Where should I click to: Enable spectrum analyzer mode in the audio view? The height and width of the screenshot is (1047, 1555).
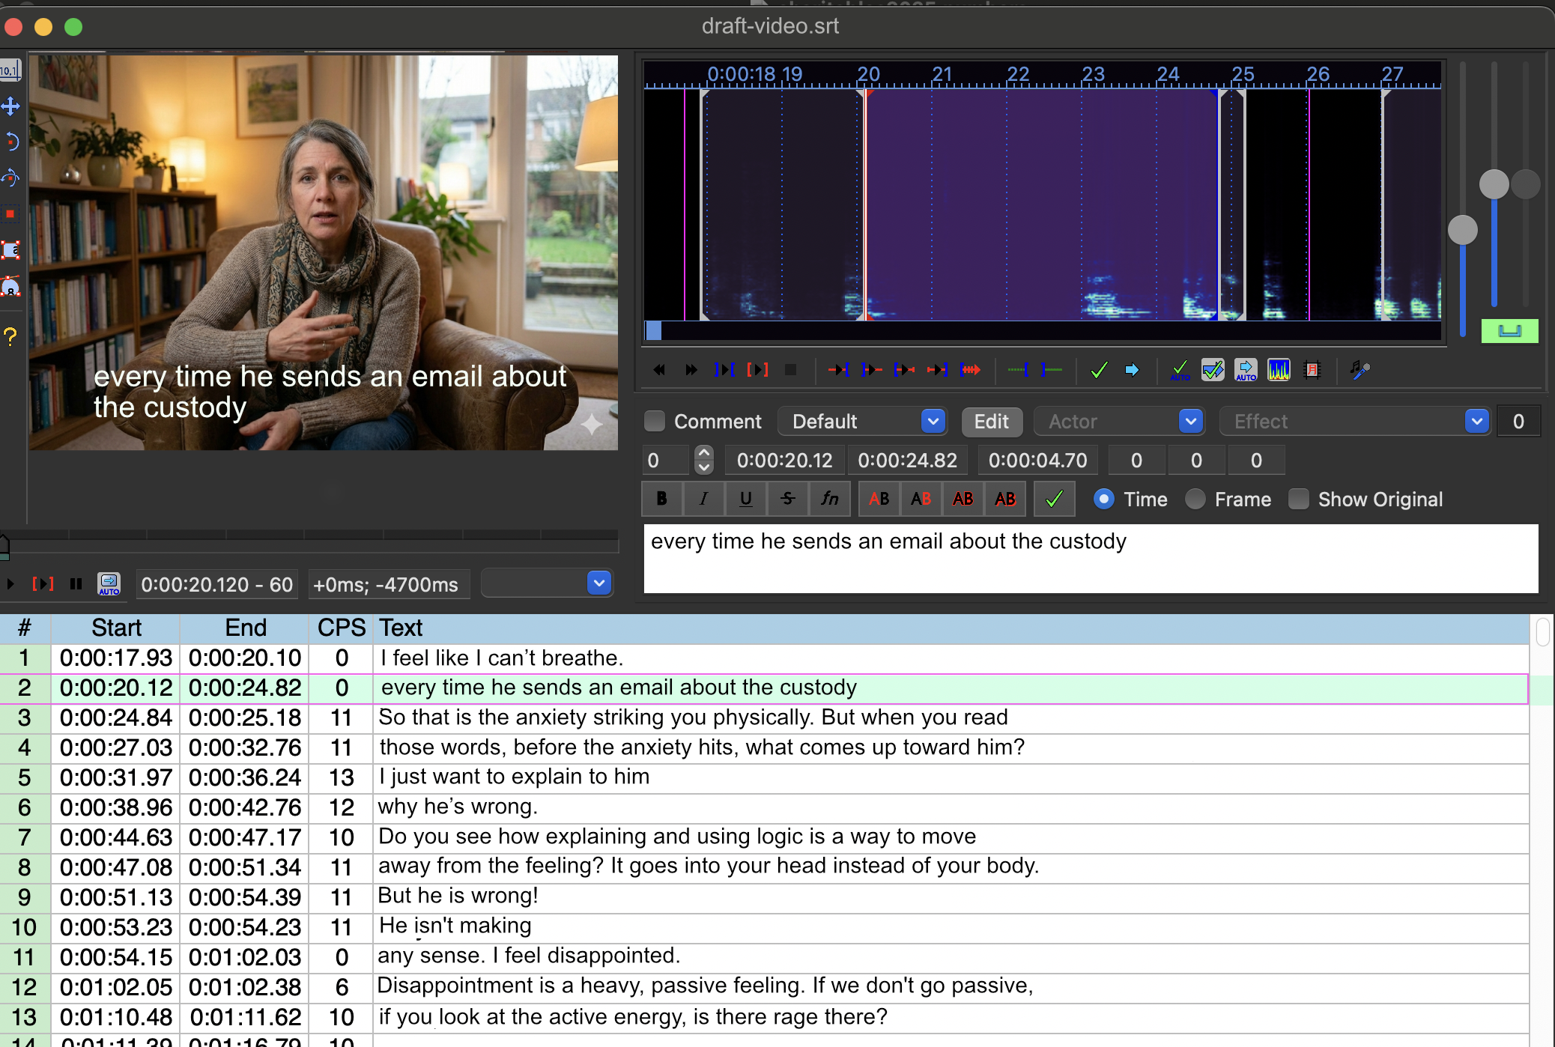[x=1279, y=369]
